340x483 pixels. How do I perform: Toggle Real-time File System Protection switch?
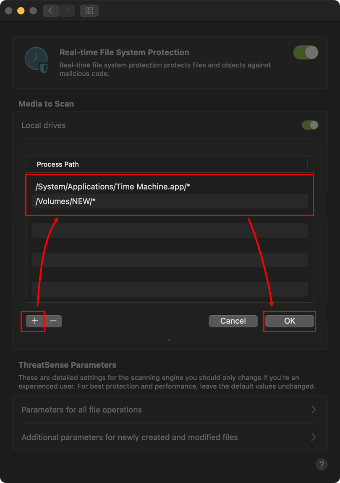306,53
